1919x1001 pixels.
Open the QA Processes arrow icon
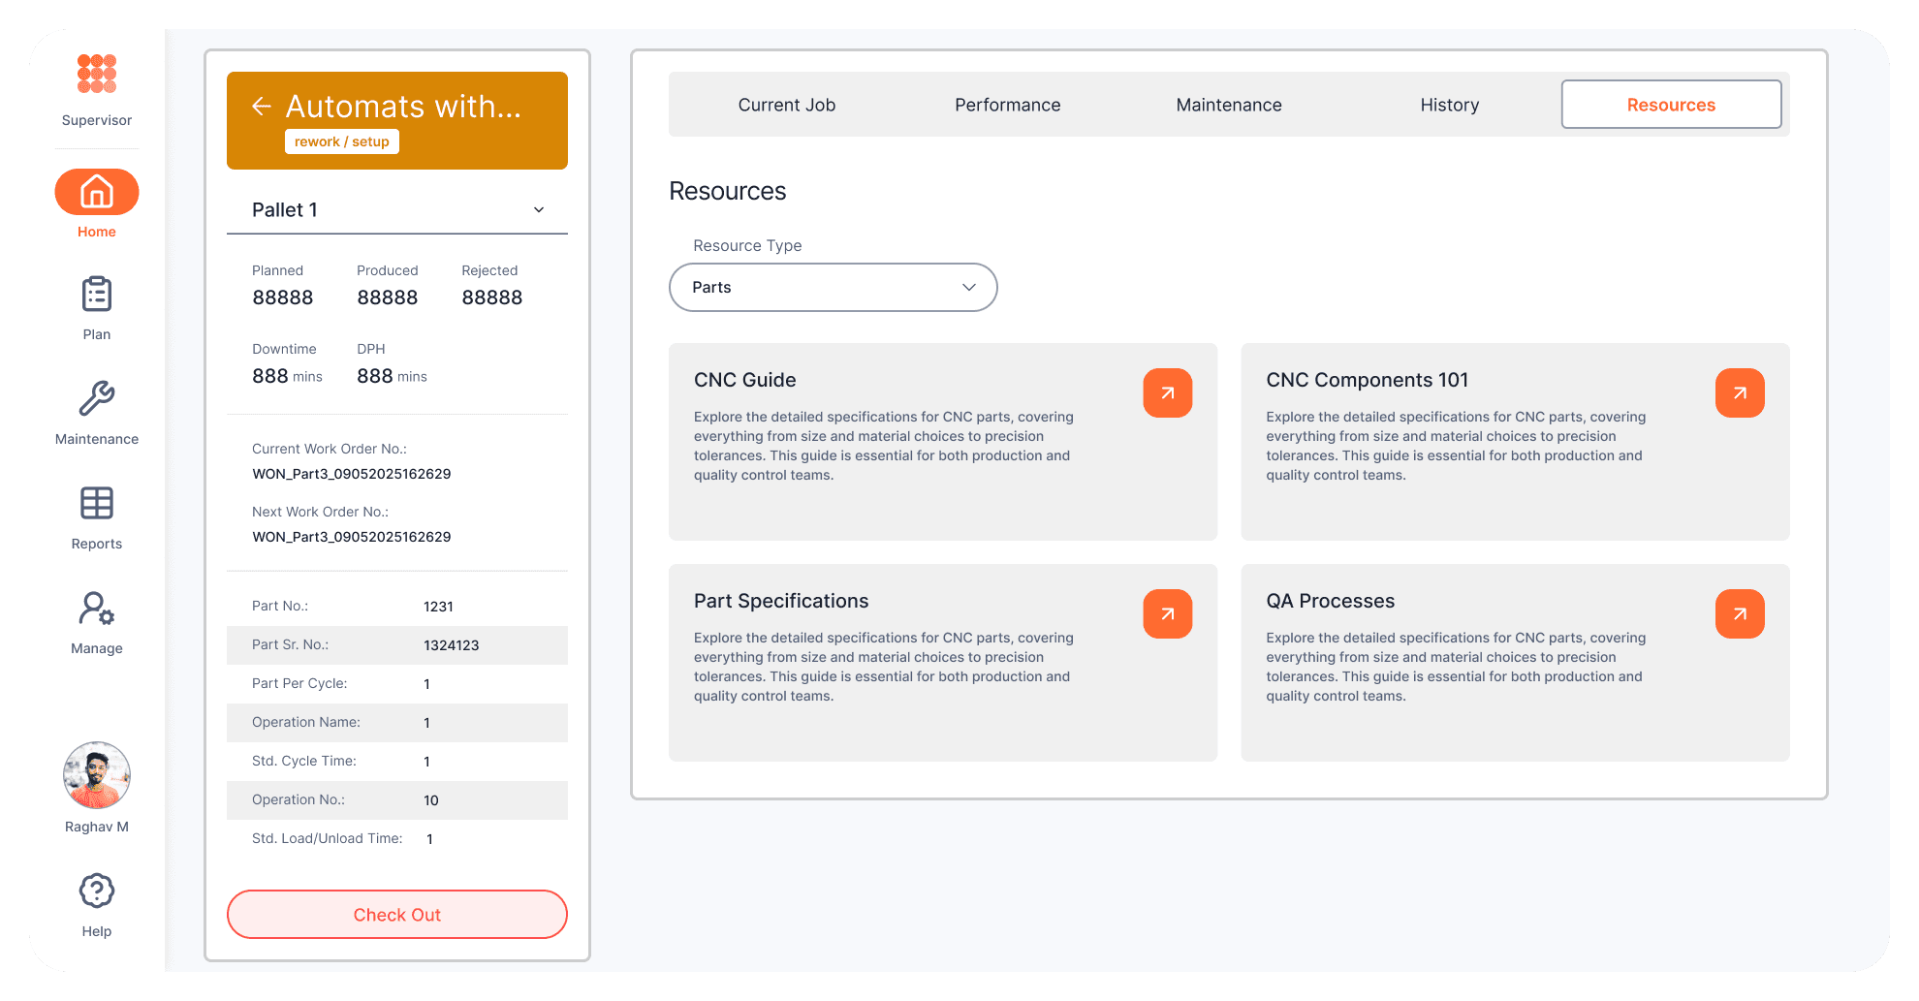pyautogui.click(x=1740, y=613)
